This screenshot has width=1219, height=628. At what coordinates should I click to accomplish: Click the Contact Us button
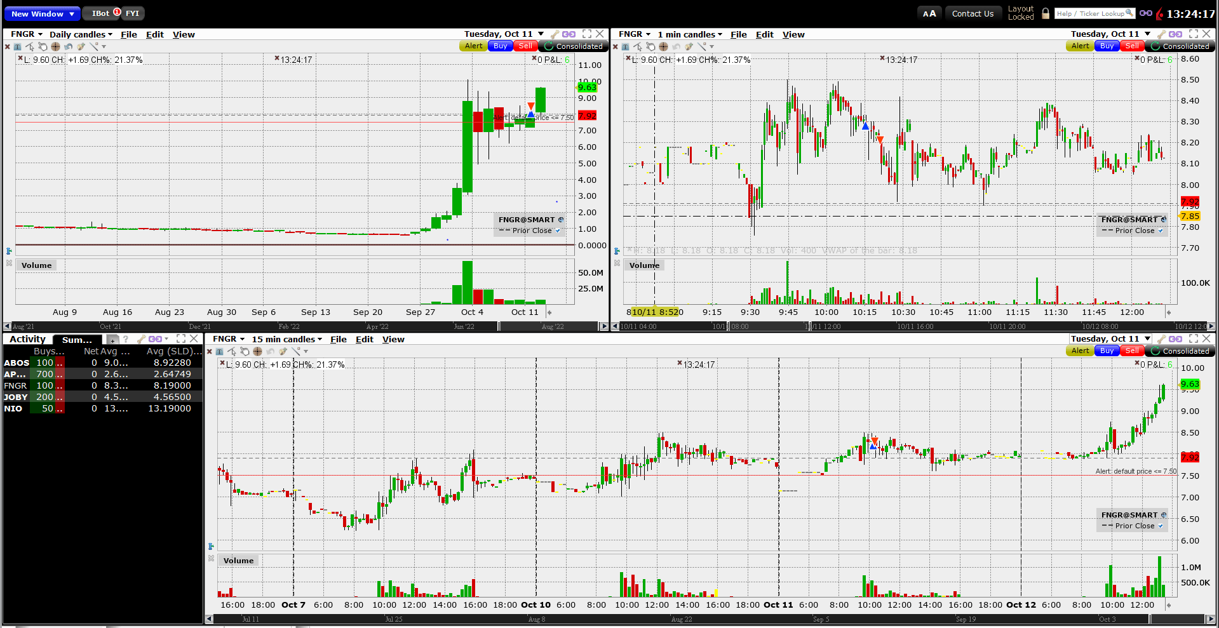pyautogui.click(x=973, y=13)
